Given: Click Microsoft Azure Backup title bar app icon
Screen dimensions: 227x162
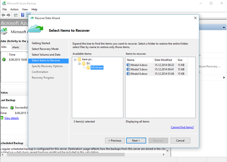Looking at the screenshot, I should click(x=4, y=3).
